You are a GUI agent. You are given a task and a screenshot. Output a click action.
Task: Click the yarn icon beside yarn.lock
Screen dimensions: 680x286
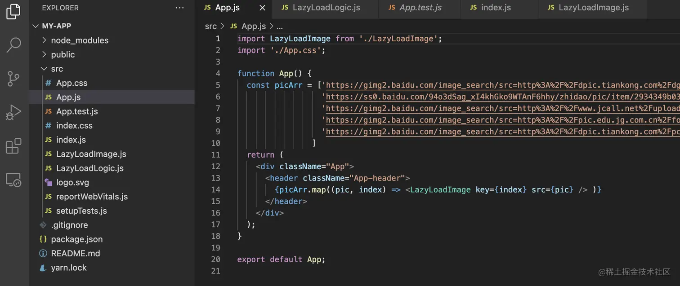pyautogui.click(x=43, y=268)
